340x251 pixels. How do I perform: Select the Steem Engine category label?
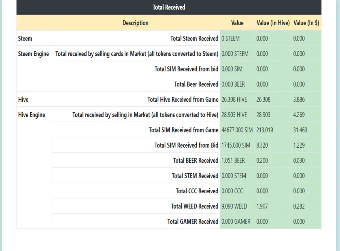coord(33,54)
